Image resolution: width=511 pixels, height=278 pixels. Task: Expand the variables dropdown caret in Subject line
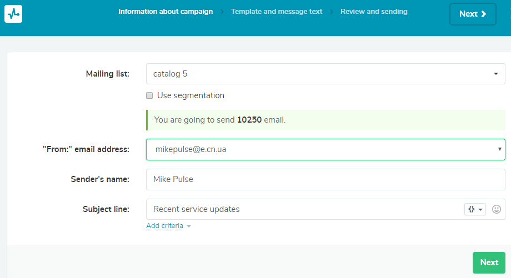480,210
